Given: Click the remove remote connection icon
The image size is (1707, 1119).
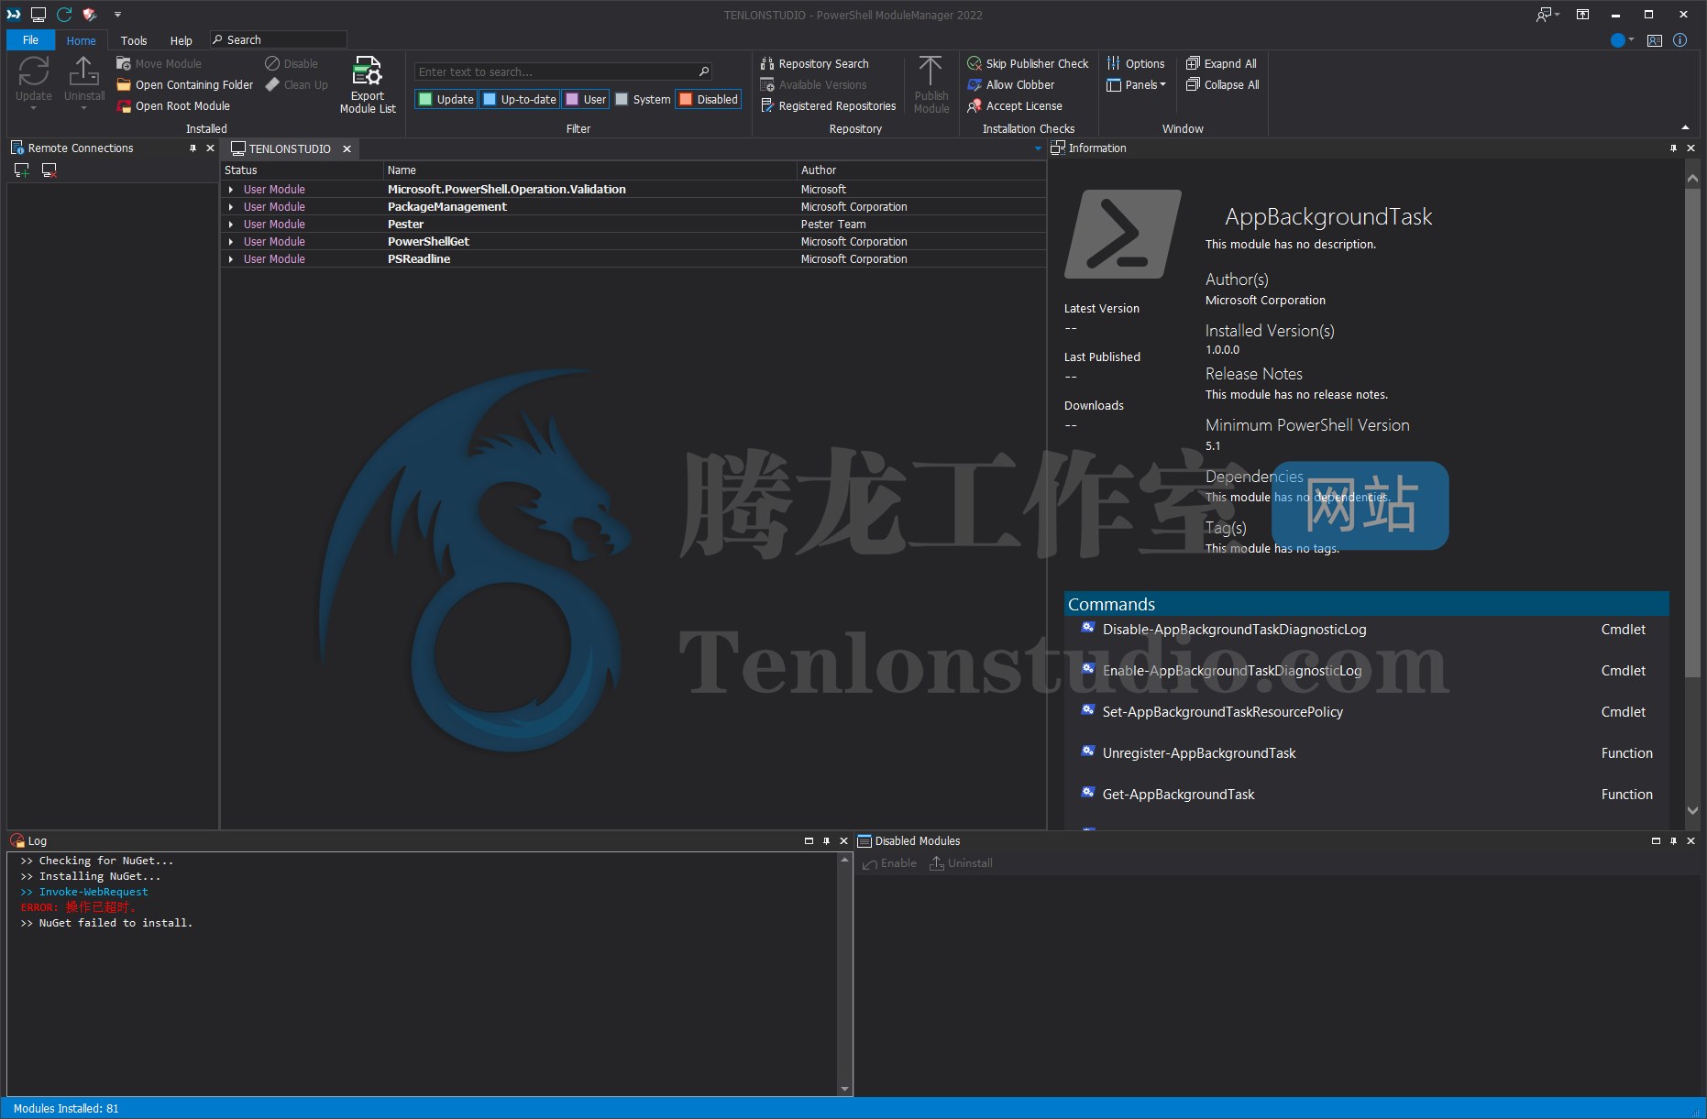Looking at the screenshot, I should [x=50, y=170].
